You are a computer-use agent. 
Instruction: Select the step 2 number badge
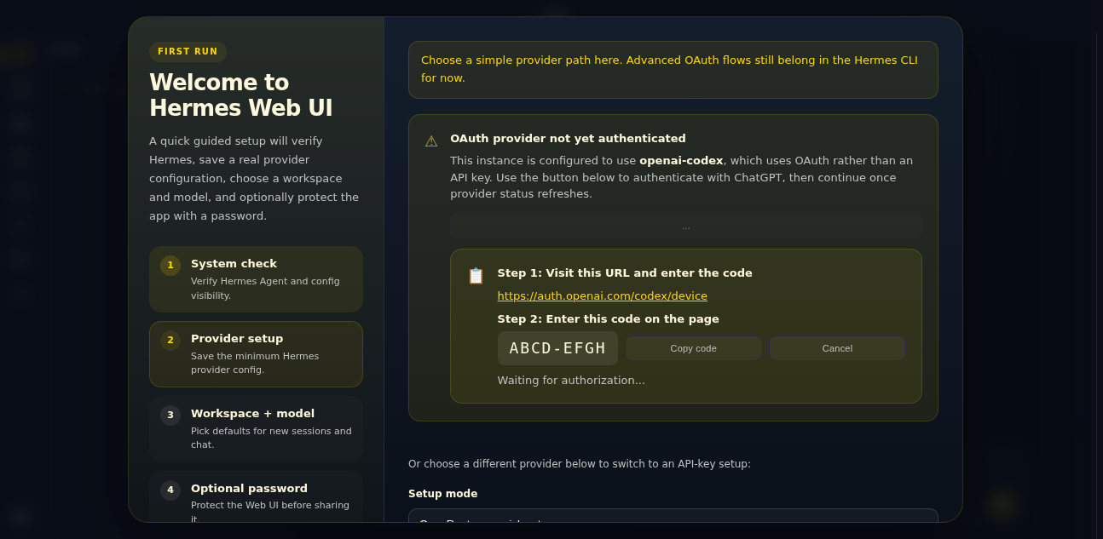(x=170, y=341)
